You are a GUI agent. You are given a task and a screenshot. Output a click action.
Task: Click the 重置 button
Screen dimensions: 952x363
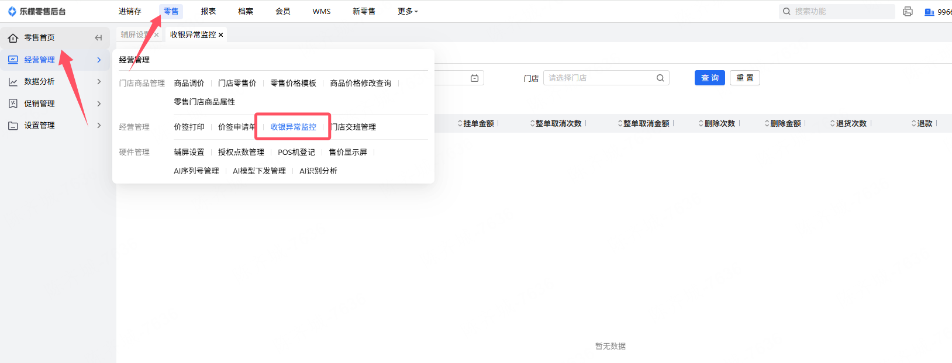745,78
